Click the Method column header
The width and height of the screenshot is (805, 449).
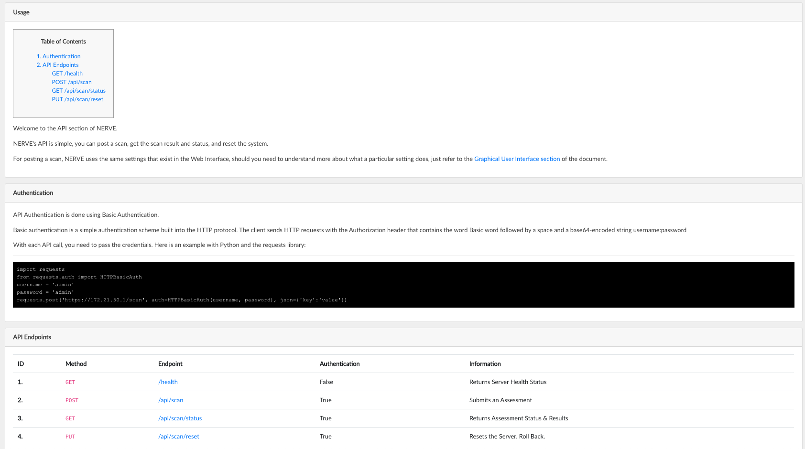click(76, 364)
